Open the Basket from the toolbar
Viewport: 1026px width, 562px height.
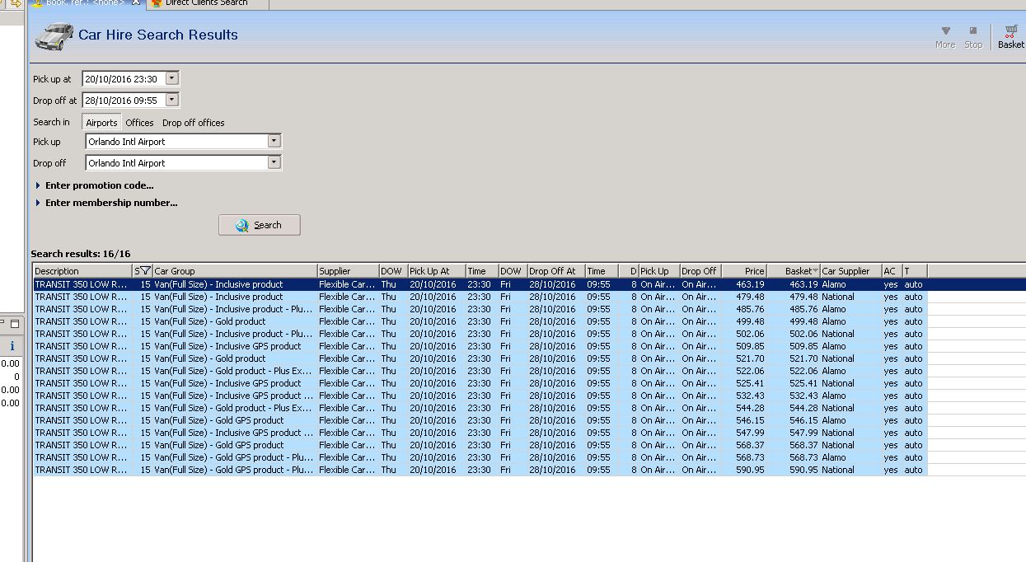click(x=1010, y=36)
